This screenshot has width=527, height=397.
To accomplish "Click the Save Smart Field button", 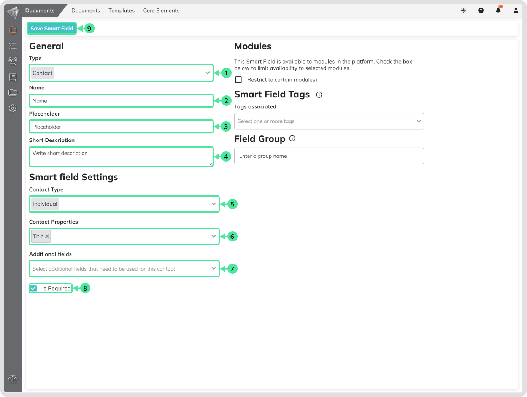I will click(x=52, y=29).
